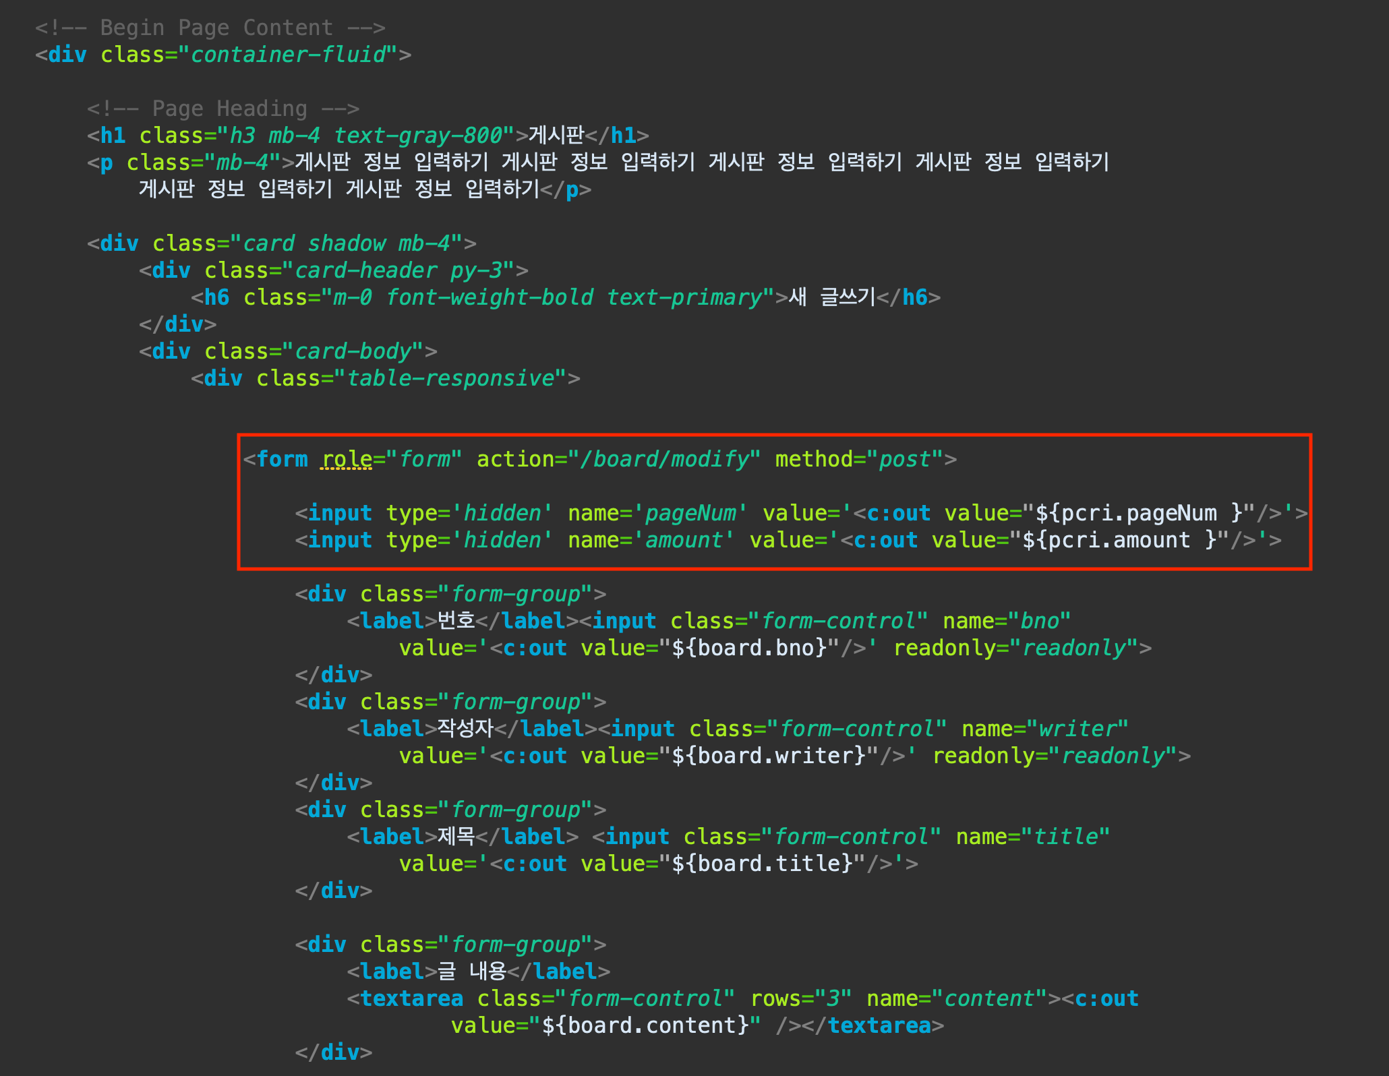Click the 'table-responsive' class value
1389x1076 pixels.
450,378
